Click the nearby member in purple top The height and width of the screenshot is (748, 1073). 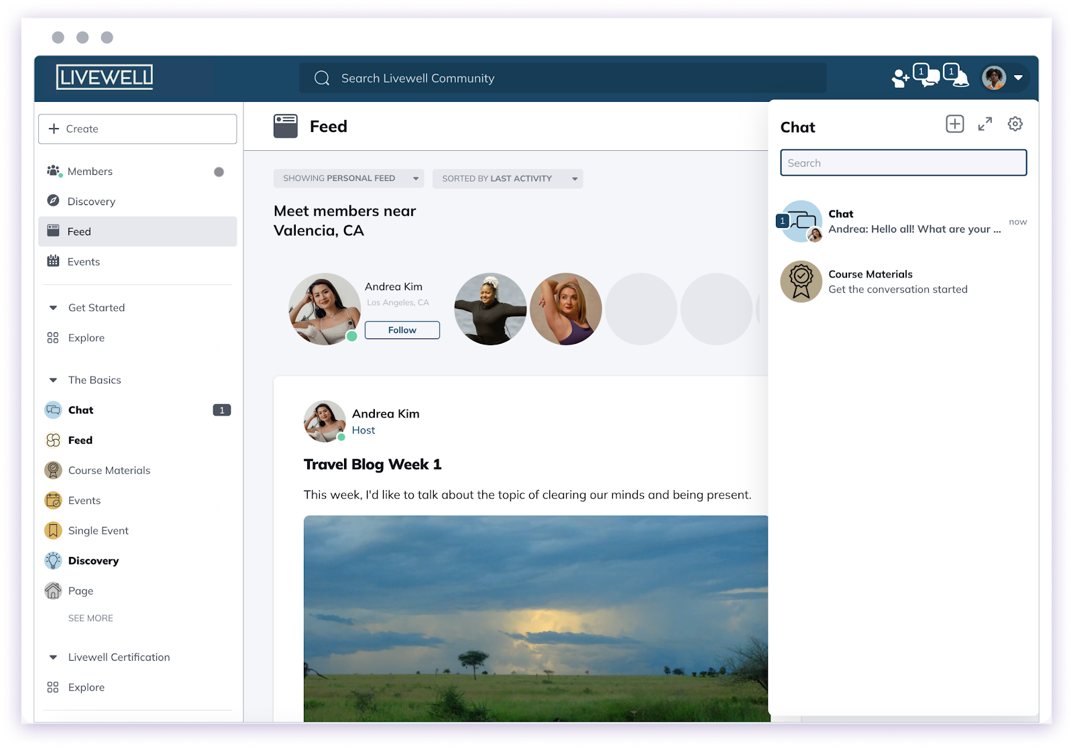[566, 309]
